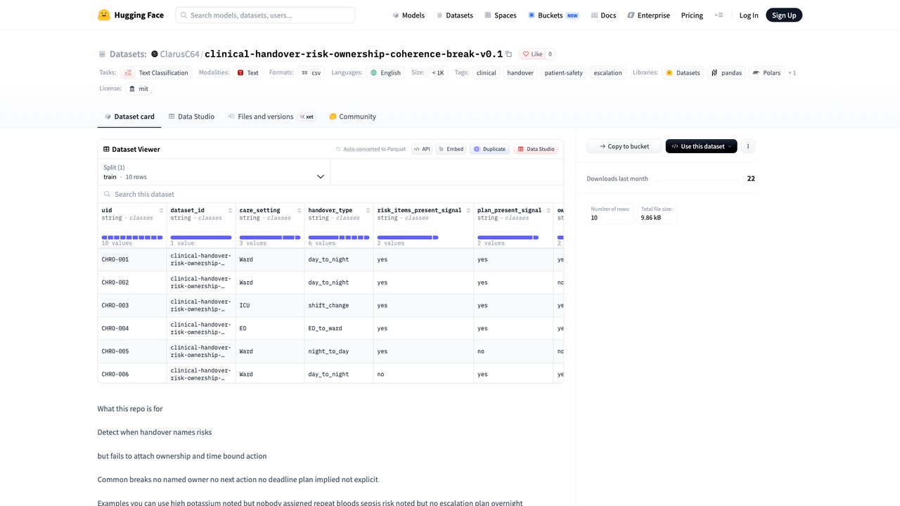
Task: Expand the Use this dataset dropdown
Action: pyautogui.click(x=701, y=146)
